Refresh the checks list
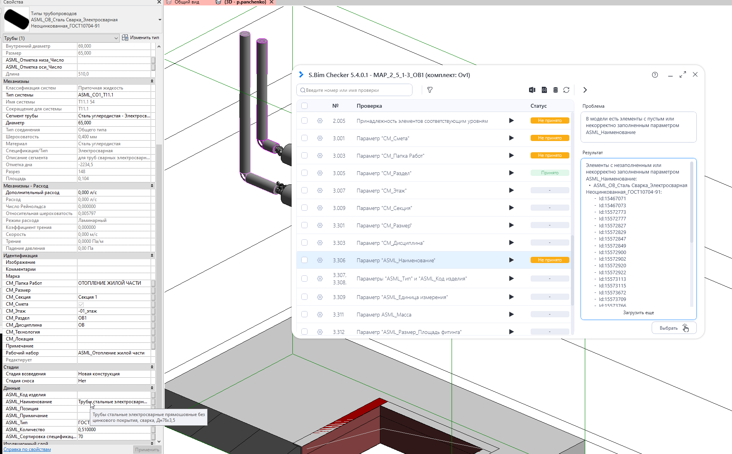732x454 pixels. (x=566, y=90)
